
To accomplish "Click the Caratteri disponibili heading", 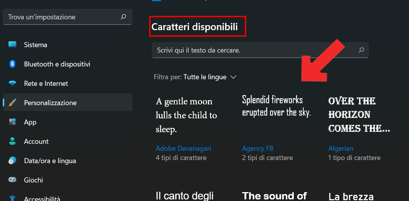I will coord(194,27).
